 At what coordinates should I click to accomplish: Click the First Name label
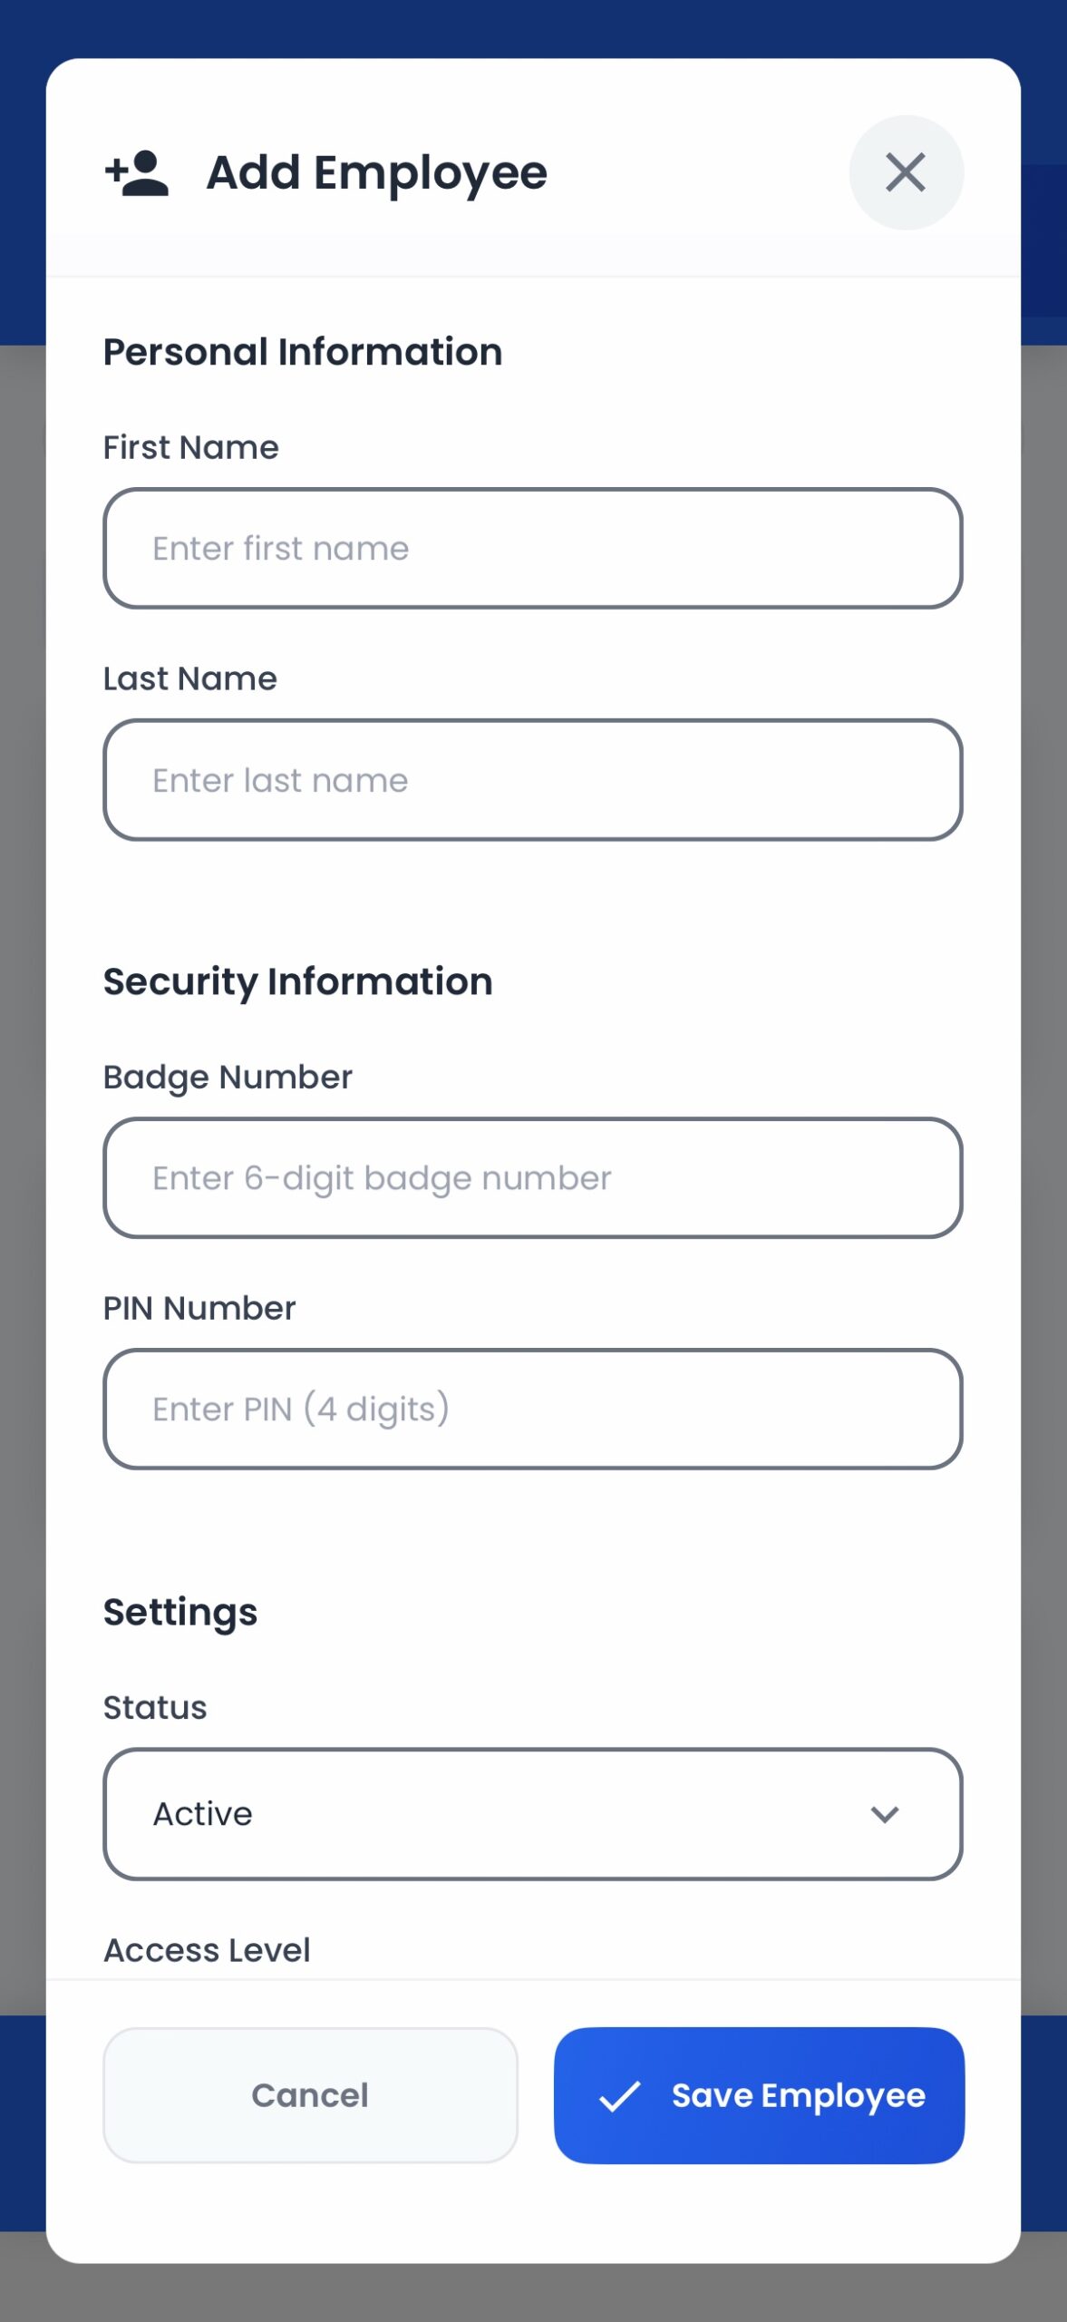[191, 447]
